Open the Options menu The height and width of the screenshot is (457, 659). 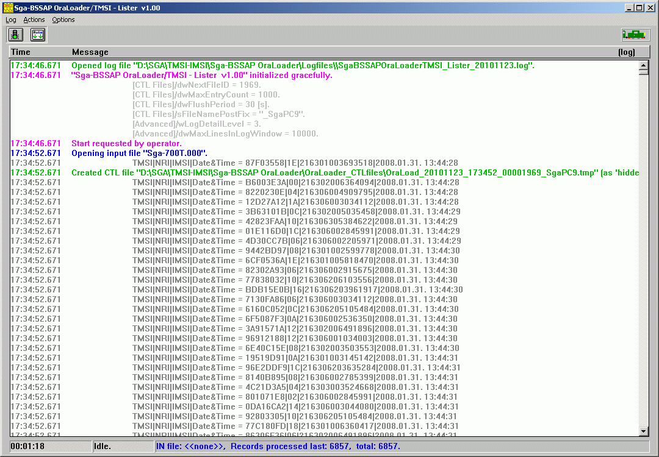[x=63, y=19]
